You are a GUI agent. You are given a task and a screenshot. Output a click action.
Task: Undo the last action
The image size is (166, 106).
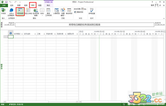coord(10,2)
